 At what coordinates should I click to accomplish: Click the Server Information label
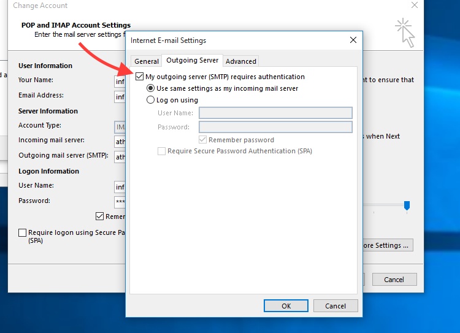[48, 111]
